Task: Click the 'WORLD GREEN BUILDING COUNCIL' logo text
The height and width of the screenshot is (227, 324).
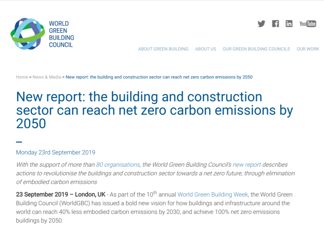Action: click(x=61, y=34)
